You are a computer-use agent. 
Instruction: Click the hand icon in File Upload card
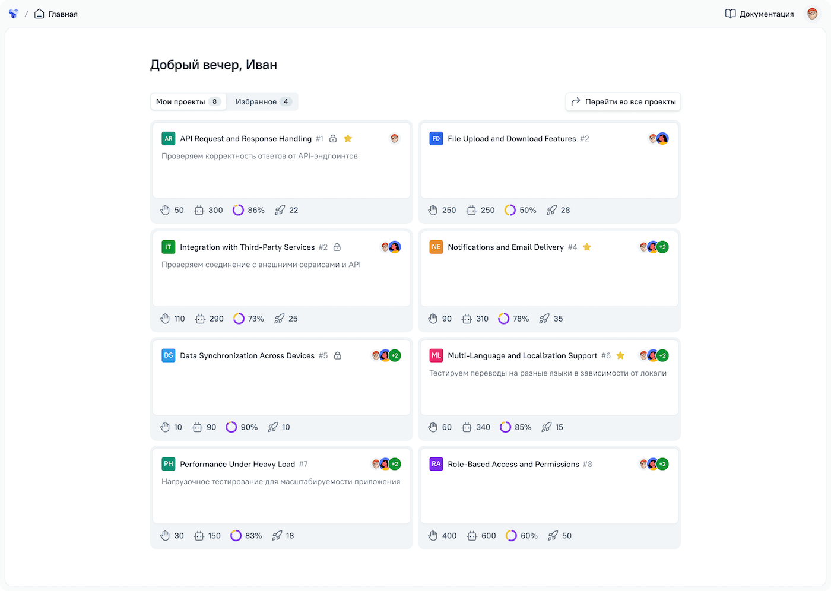click(x=433, y=210)
